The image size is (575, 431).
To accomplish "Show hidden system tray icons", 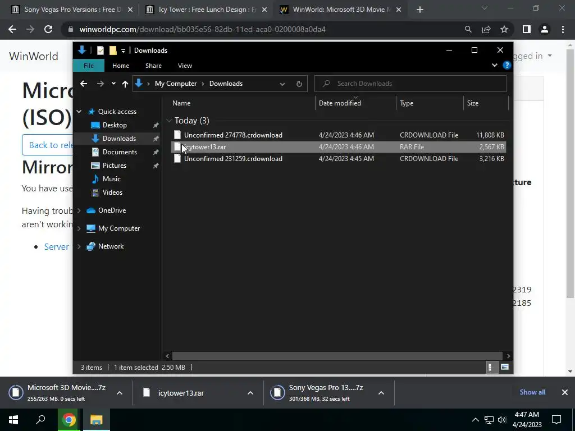I will [x=475, y=420].
